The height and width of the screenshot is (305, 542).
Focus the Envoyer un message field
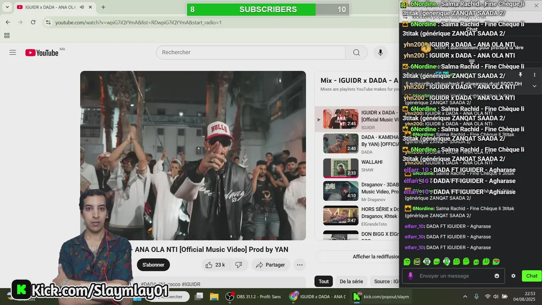coord(453,276)
